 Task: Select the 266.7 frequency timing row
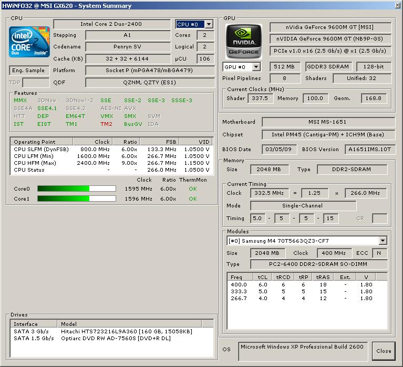(x=307, y=299)
